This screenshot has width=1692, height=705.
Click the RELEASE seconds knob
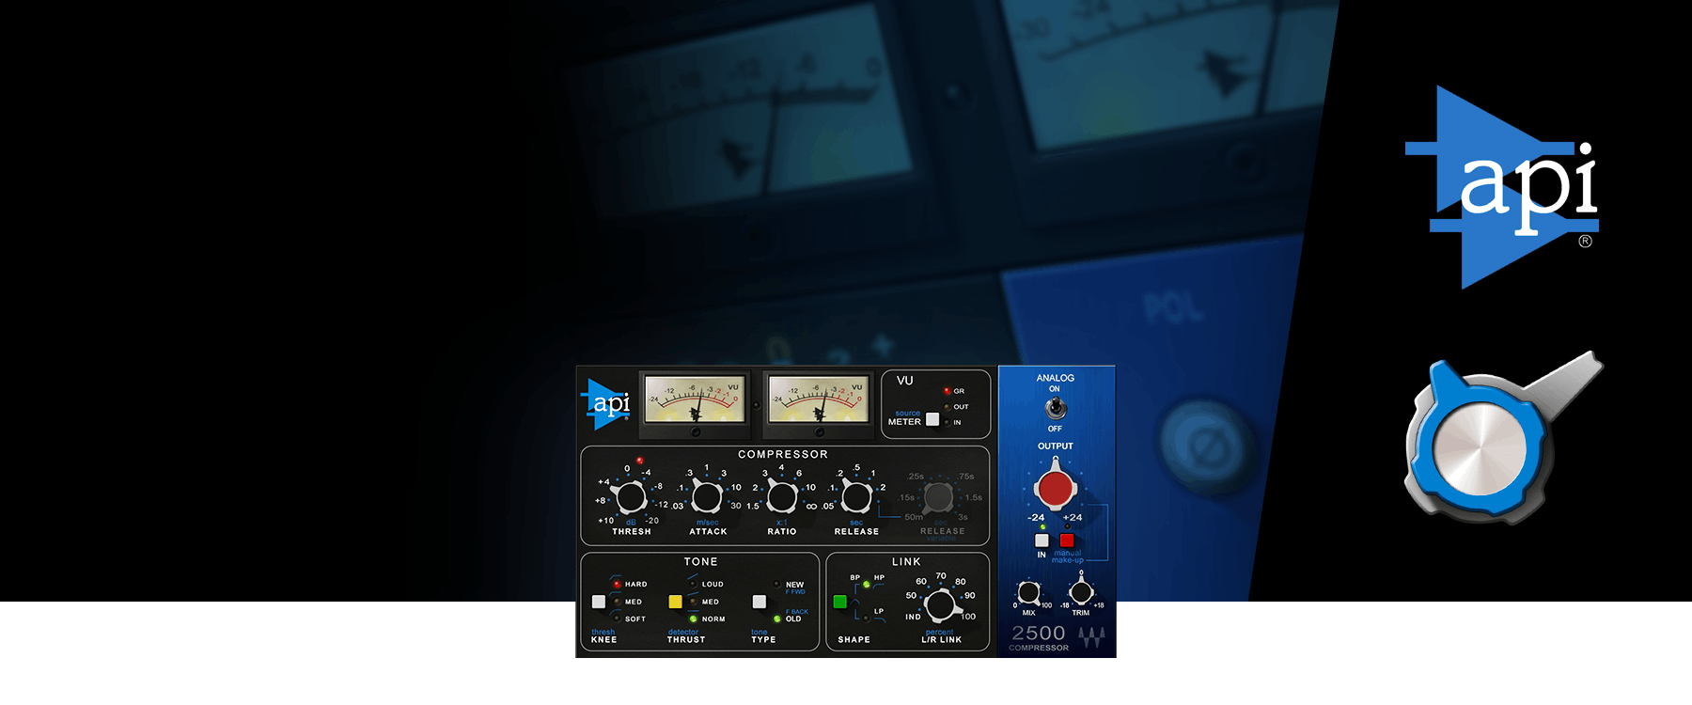click(x=856, y=496)
